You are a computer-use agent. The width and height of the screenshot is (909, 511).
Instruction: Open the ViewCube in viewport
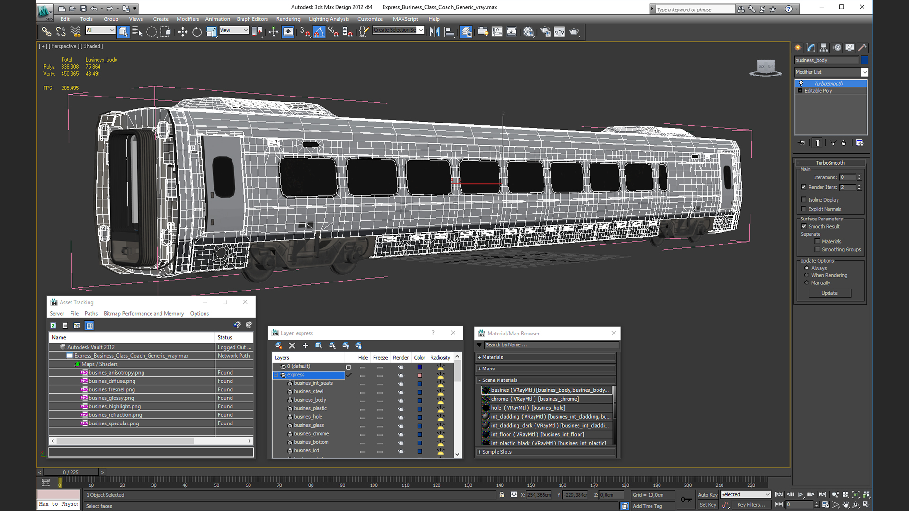tap(765, 67)
